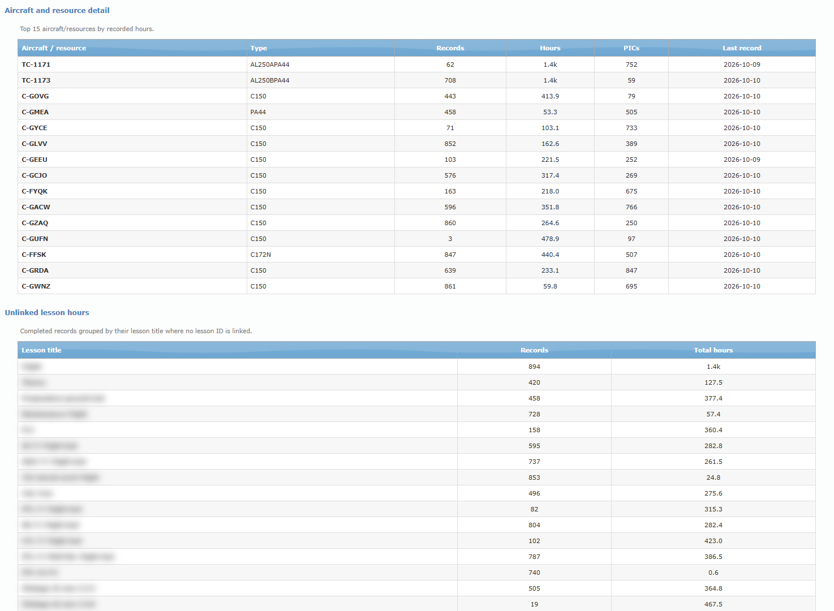Select the "Last record" column header
The width and height of the screenshot is (834, 611).
(x=742, y=48)
